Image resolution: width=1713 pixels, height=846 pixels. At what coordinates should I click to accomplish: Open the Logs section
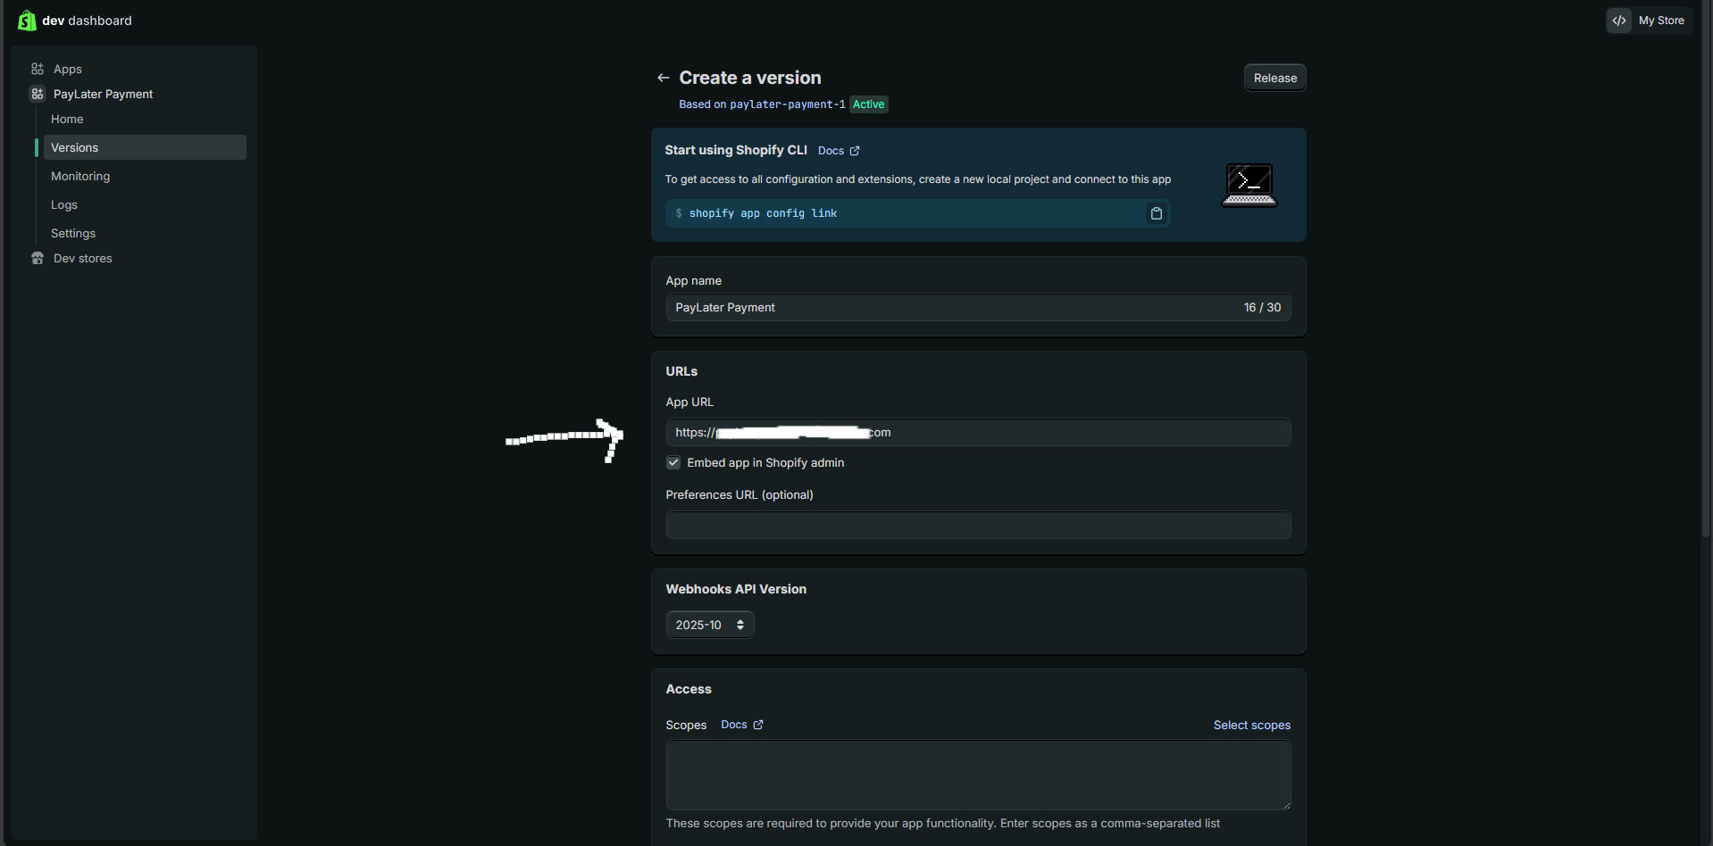coord(64,204)
